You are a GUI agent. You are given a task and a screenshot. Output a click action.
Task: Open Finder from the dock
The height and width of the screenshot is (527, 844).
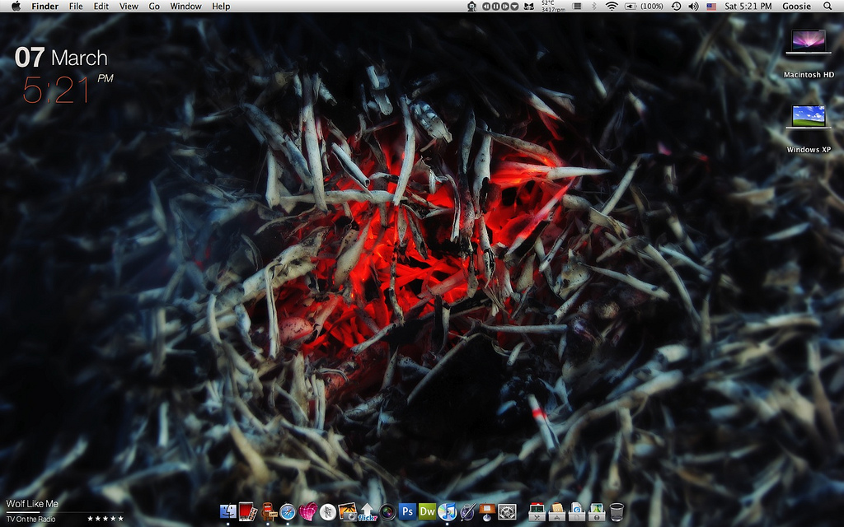(228, 511)
